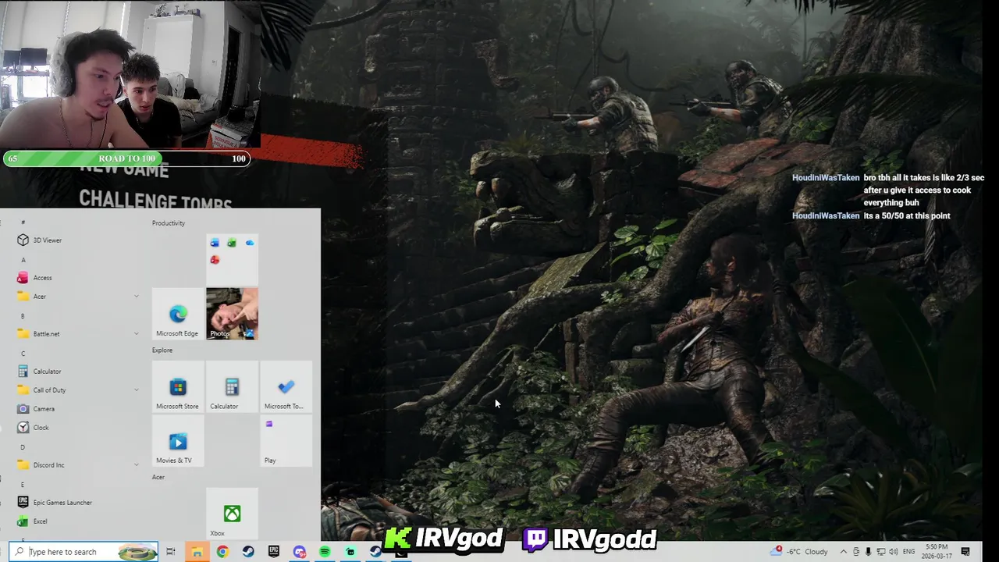Click the microphone tray icon
The image size is (999, 562).
coord(868,552)
